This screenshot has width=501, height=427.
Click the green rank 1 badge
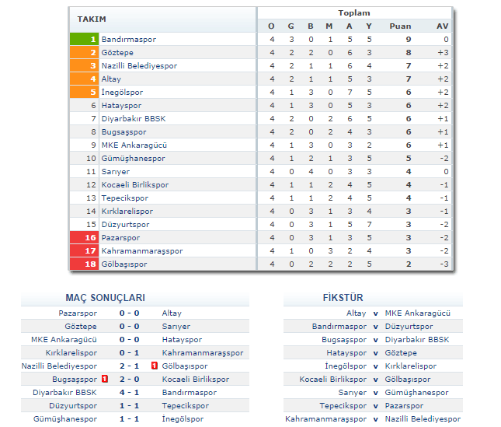click(x=84, y=39)
